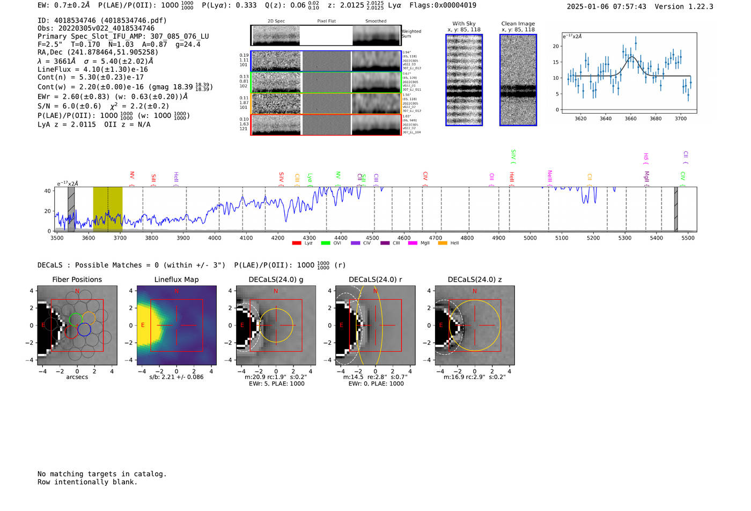
Task: Click the yellow highlighted band in full spectrum
Action: pyautogui.click(x=108, y=209)
